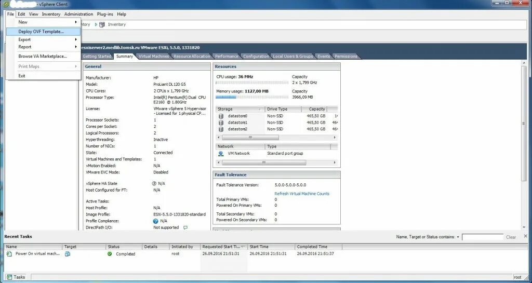Open the Local Users & Groups tab

[293, 56]
